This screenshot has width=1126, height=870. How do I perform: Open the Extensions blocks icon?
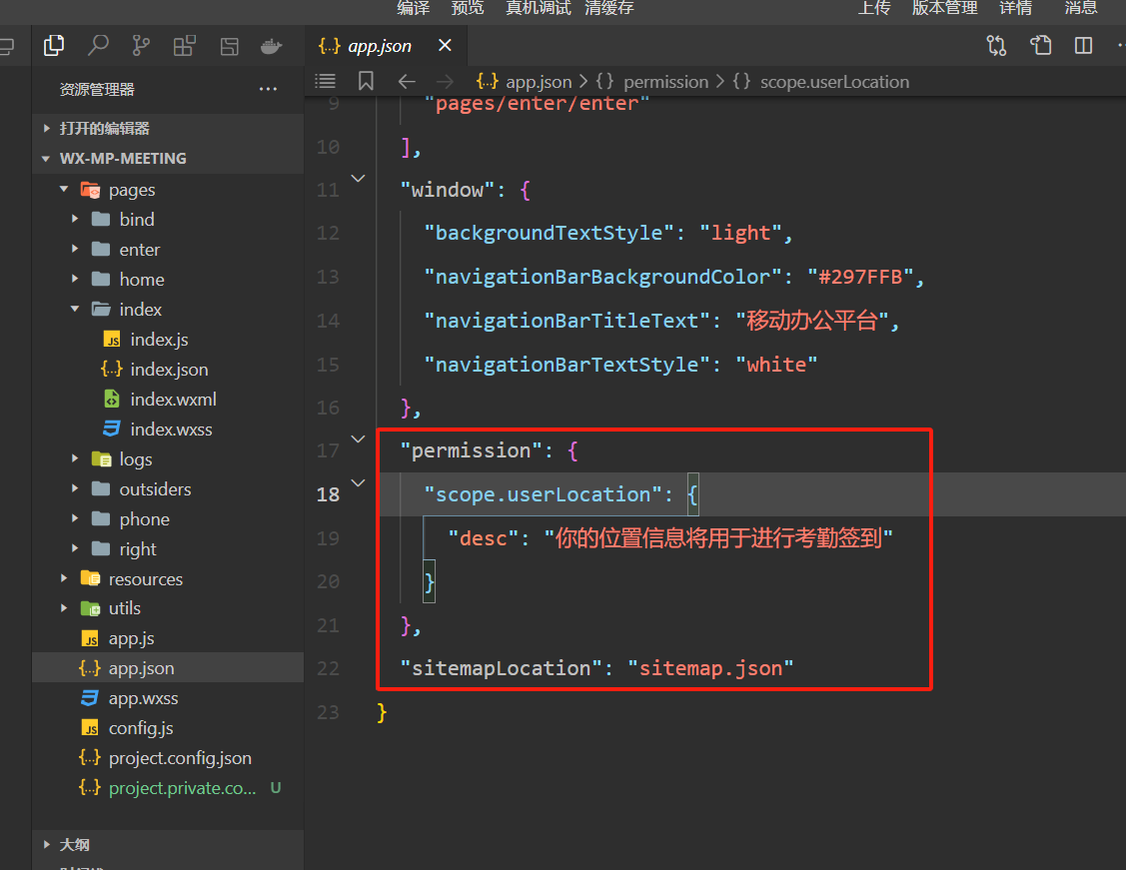click(x=184, y=45)
